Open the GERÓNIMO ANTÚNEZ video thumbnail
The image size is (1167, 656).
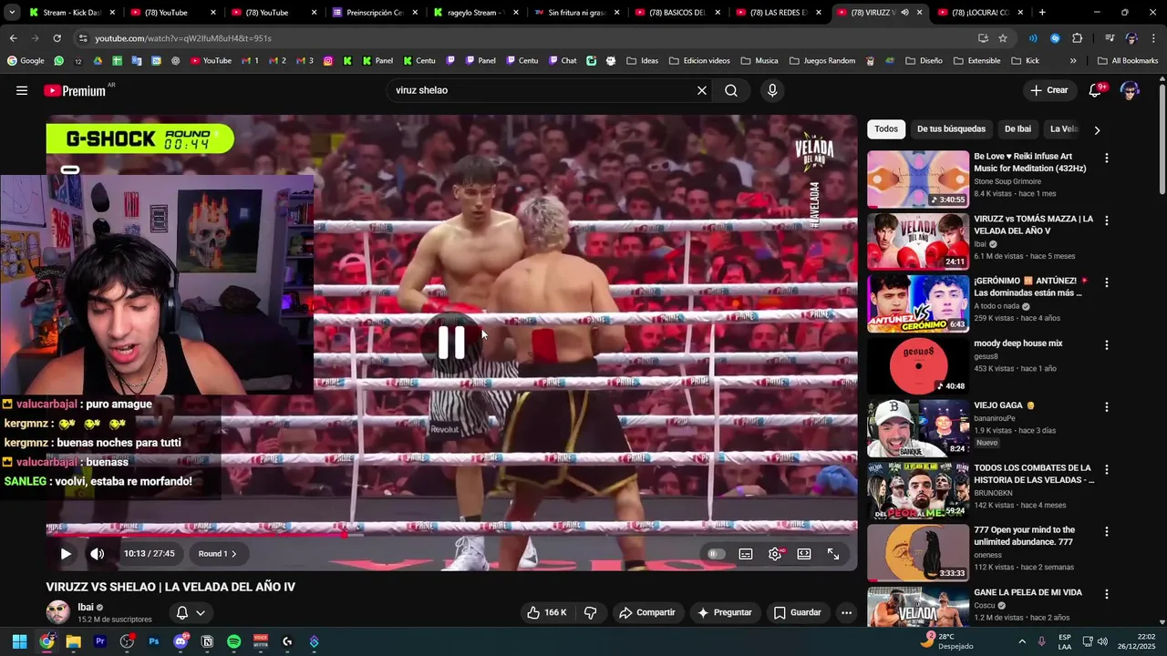918,303
